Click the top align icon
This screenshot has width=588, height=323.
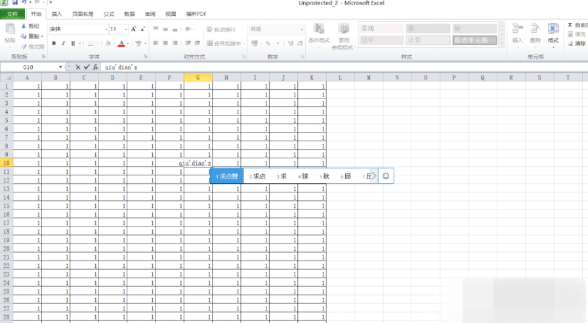[x=156, y=29]
